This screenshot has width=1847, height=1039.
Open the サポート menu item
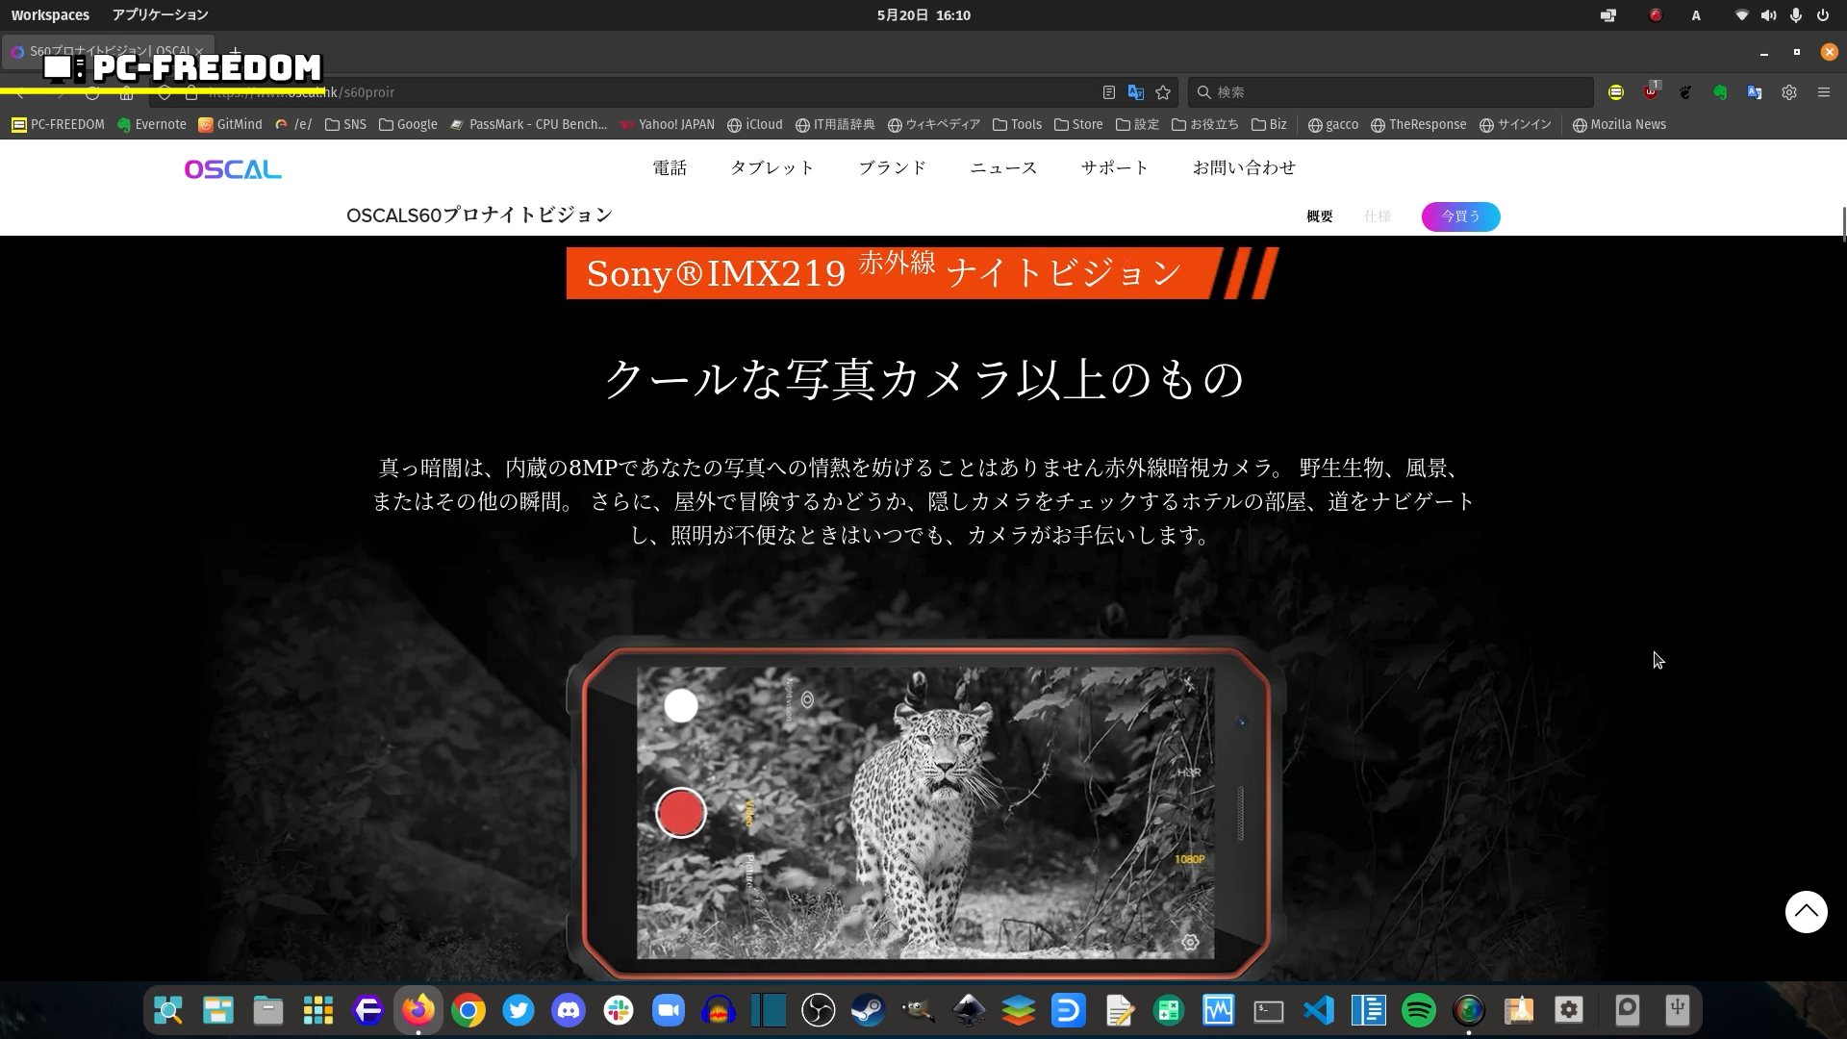1114,167
